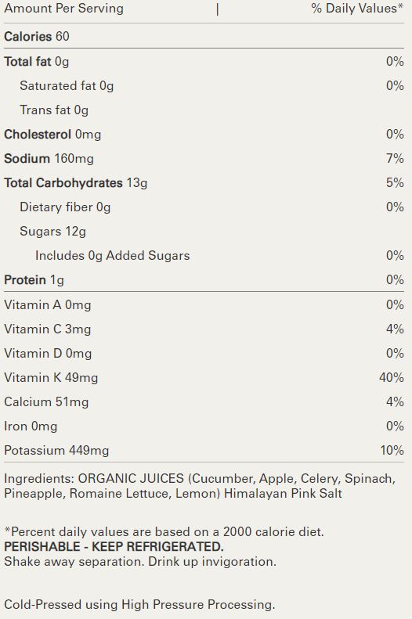Click the Vitamin C 3mg entry
This screenshot has width=412, height=619.
point(48,329)
